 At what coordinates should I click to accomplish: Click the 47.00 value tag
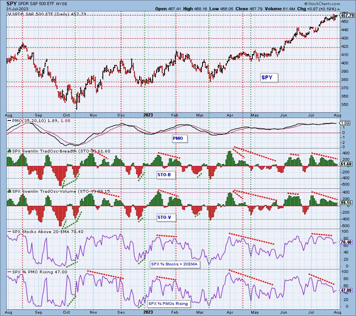(x=346, y=290)
